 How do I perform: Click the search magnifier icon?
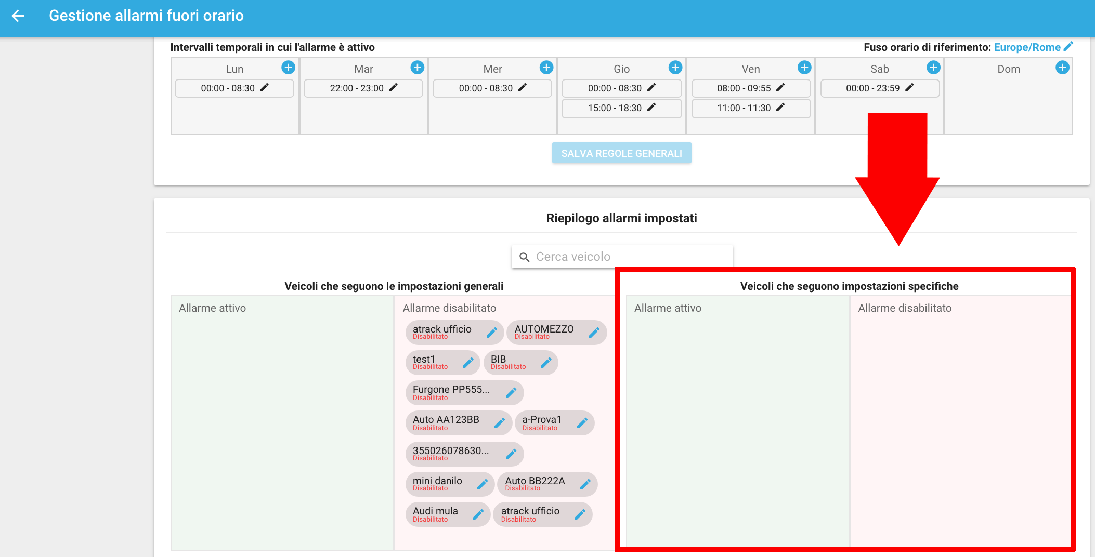point(524,257)
